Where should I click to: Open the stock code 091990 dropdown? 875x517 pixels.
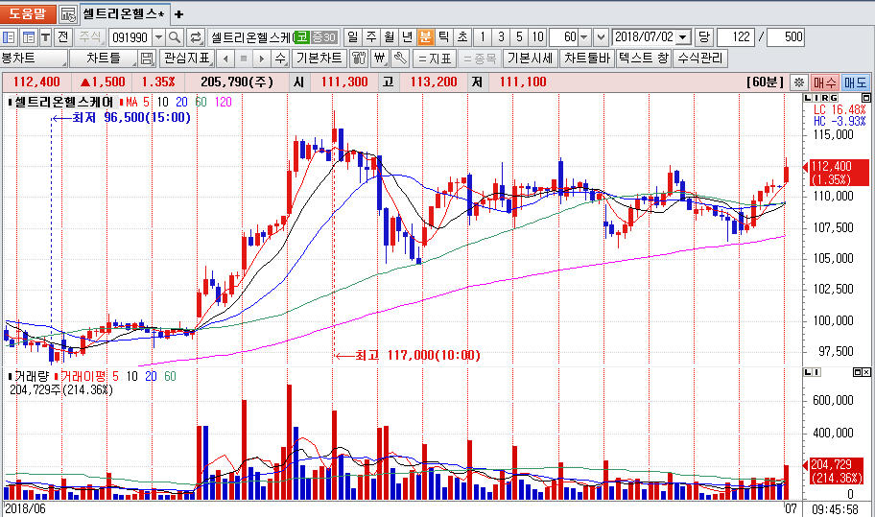(158, 37)
